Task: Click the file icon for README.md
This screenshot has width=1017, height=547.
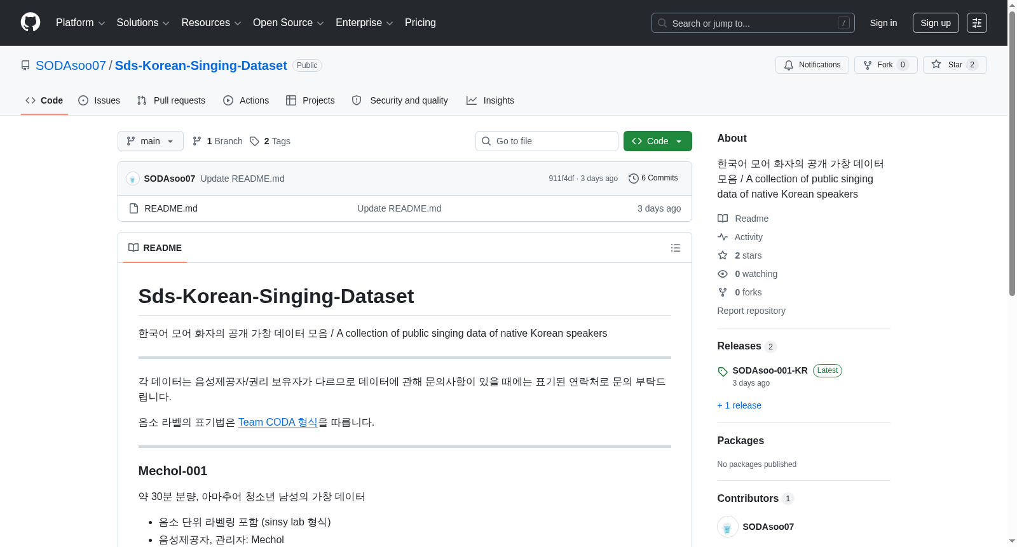Action: [133, 208]
